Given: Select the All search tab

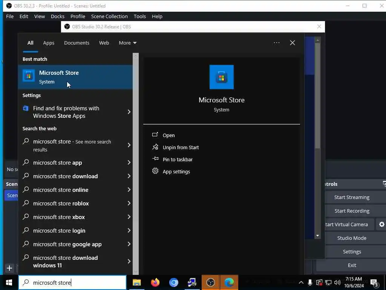Looking at the screenshot, I should coord(30,43).
